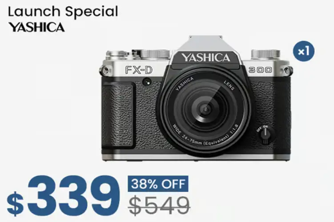Click the Launch Special heading text
The image size is (334, 222).
pyautogui.click(x=63, y=11)
